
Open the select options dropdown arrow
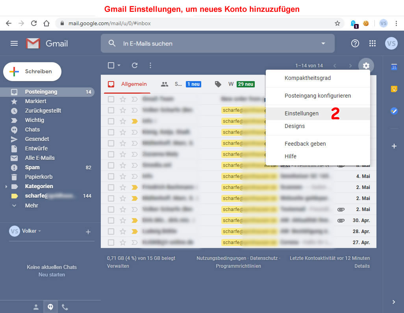119,65
